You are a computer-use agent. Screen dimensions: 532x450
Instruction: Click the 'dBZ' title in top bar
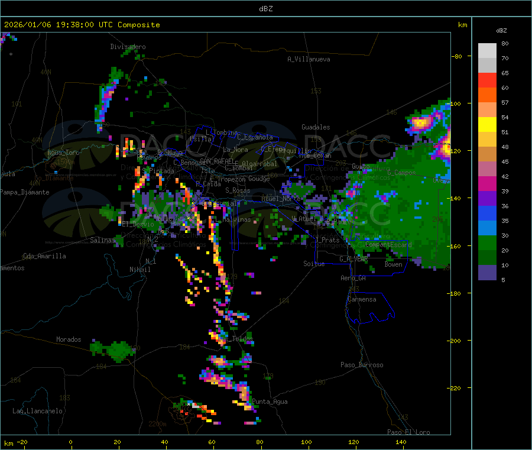click(x=265, y=9)
